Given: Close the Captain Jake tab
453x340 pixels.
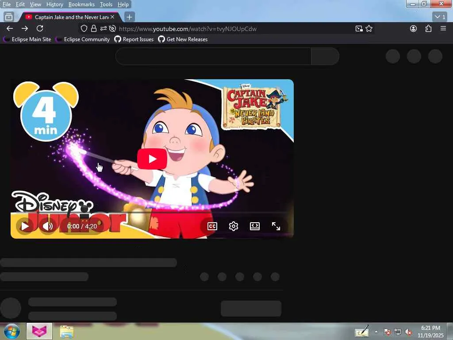Looking at the screenshot, I should tap(112, 17).
